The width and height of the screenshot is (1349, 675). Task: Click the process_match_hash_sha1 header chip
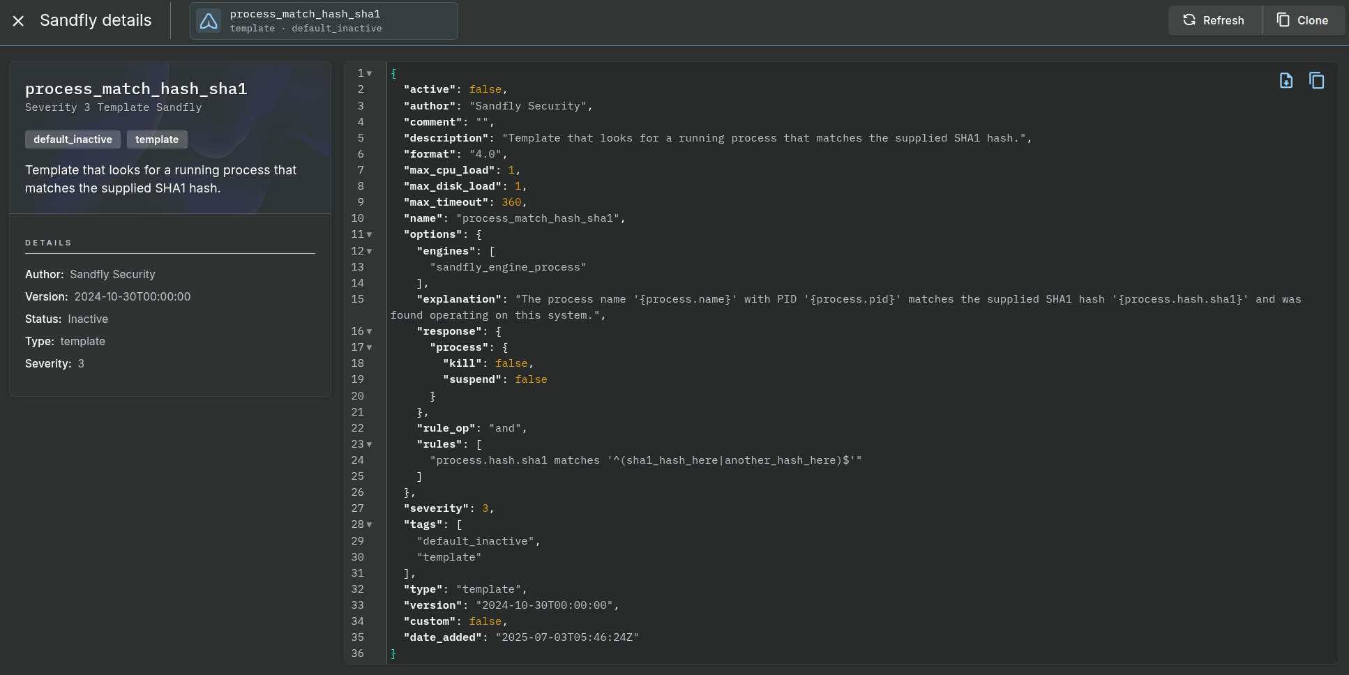coord(324,21)
